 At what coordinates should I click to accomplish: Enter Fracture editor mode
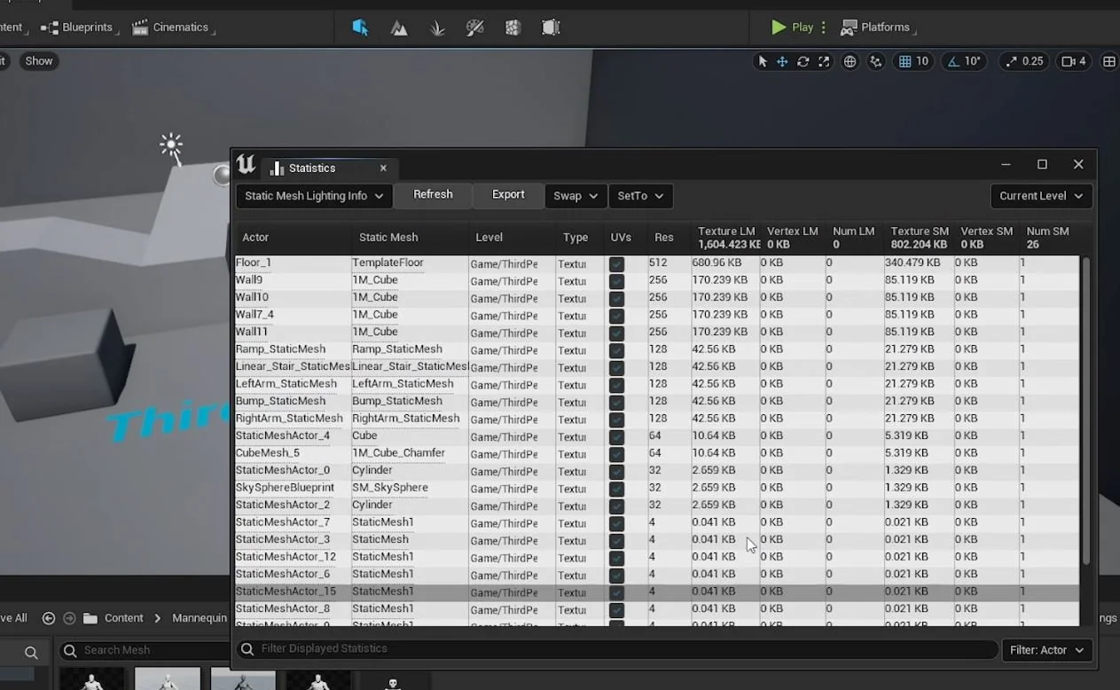513,27
